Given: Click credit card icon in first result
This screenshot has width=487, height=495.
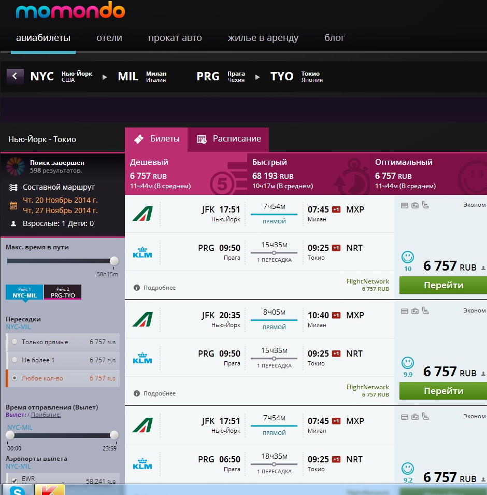Looking at the screenshot, I should tap(404, 206).
